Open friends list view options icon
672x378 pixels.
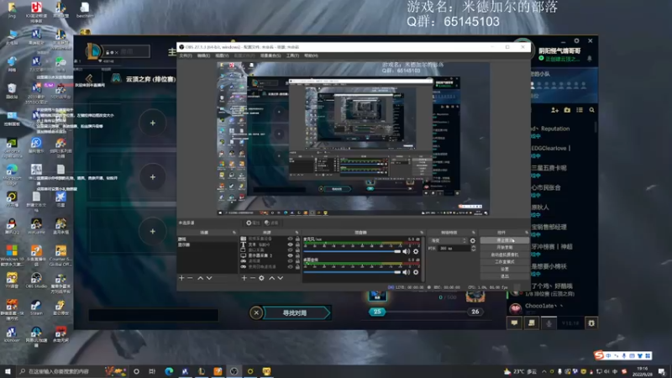point(580,110)
